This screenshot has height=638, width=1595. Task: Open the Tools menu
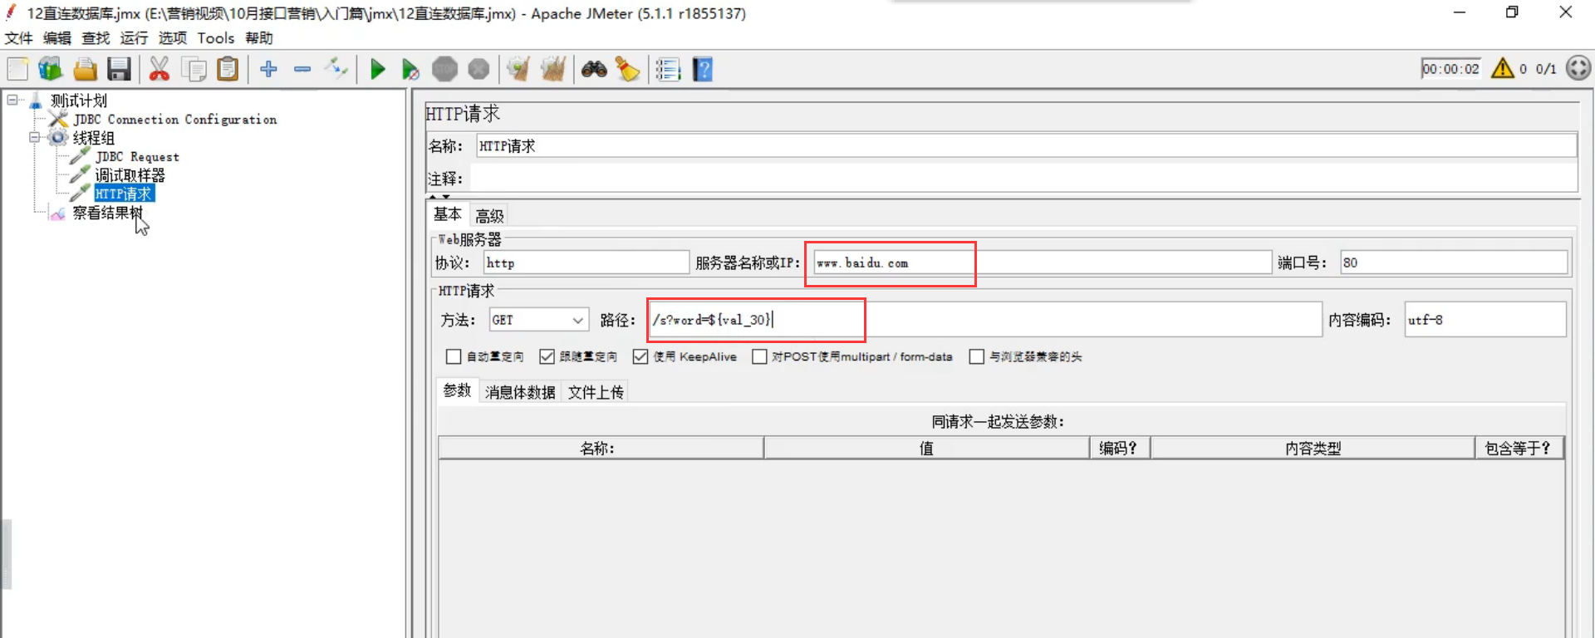(x=216, y=38)
